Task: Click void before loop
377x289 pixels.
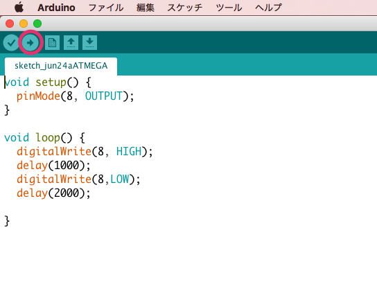Action: (x=17, y=138)
